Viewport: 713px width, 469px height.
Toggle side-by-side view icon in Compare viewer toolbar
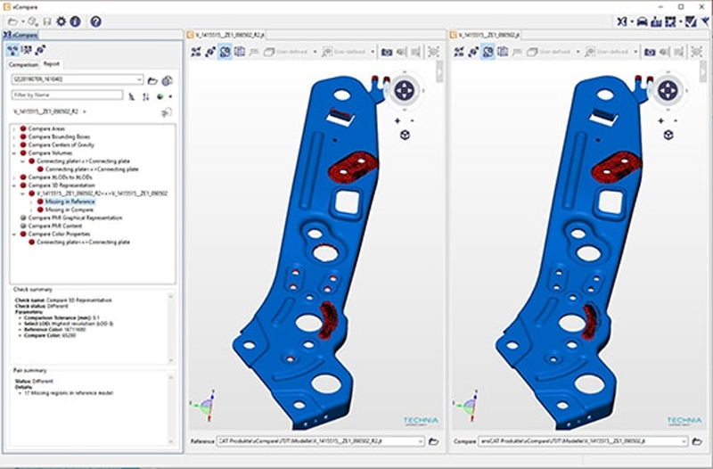(x=503, y=52)
